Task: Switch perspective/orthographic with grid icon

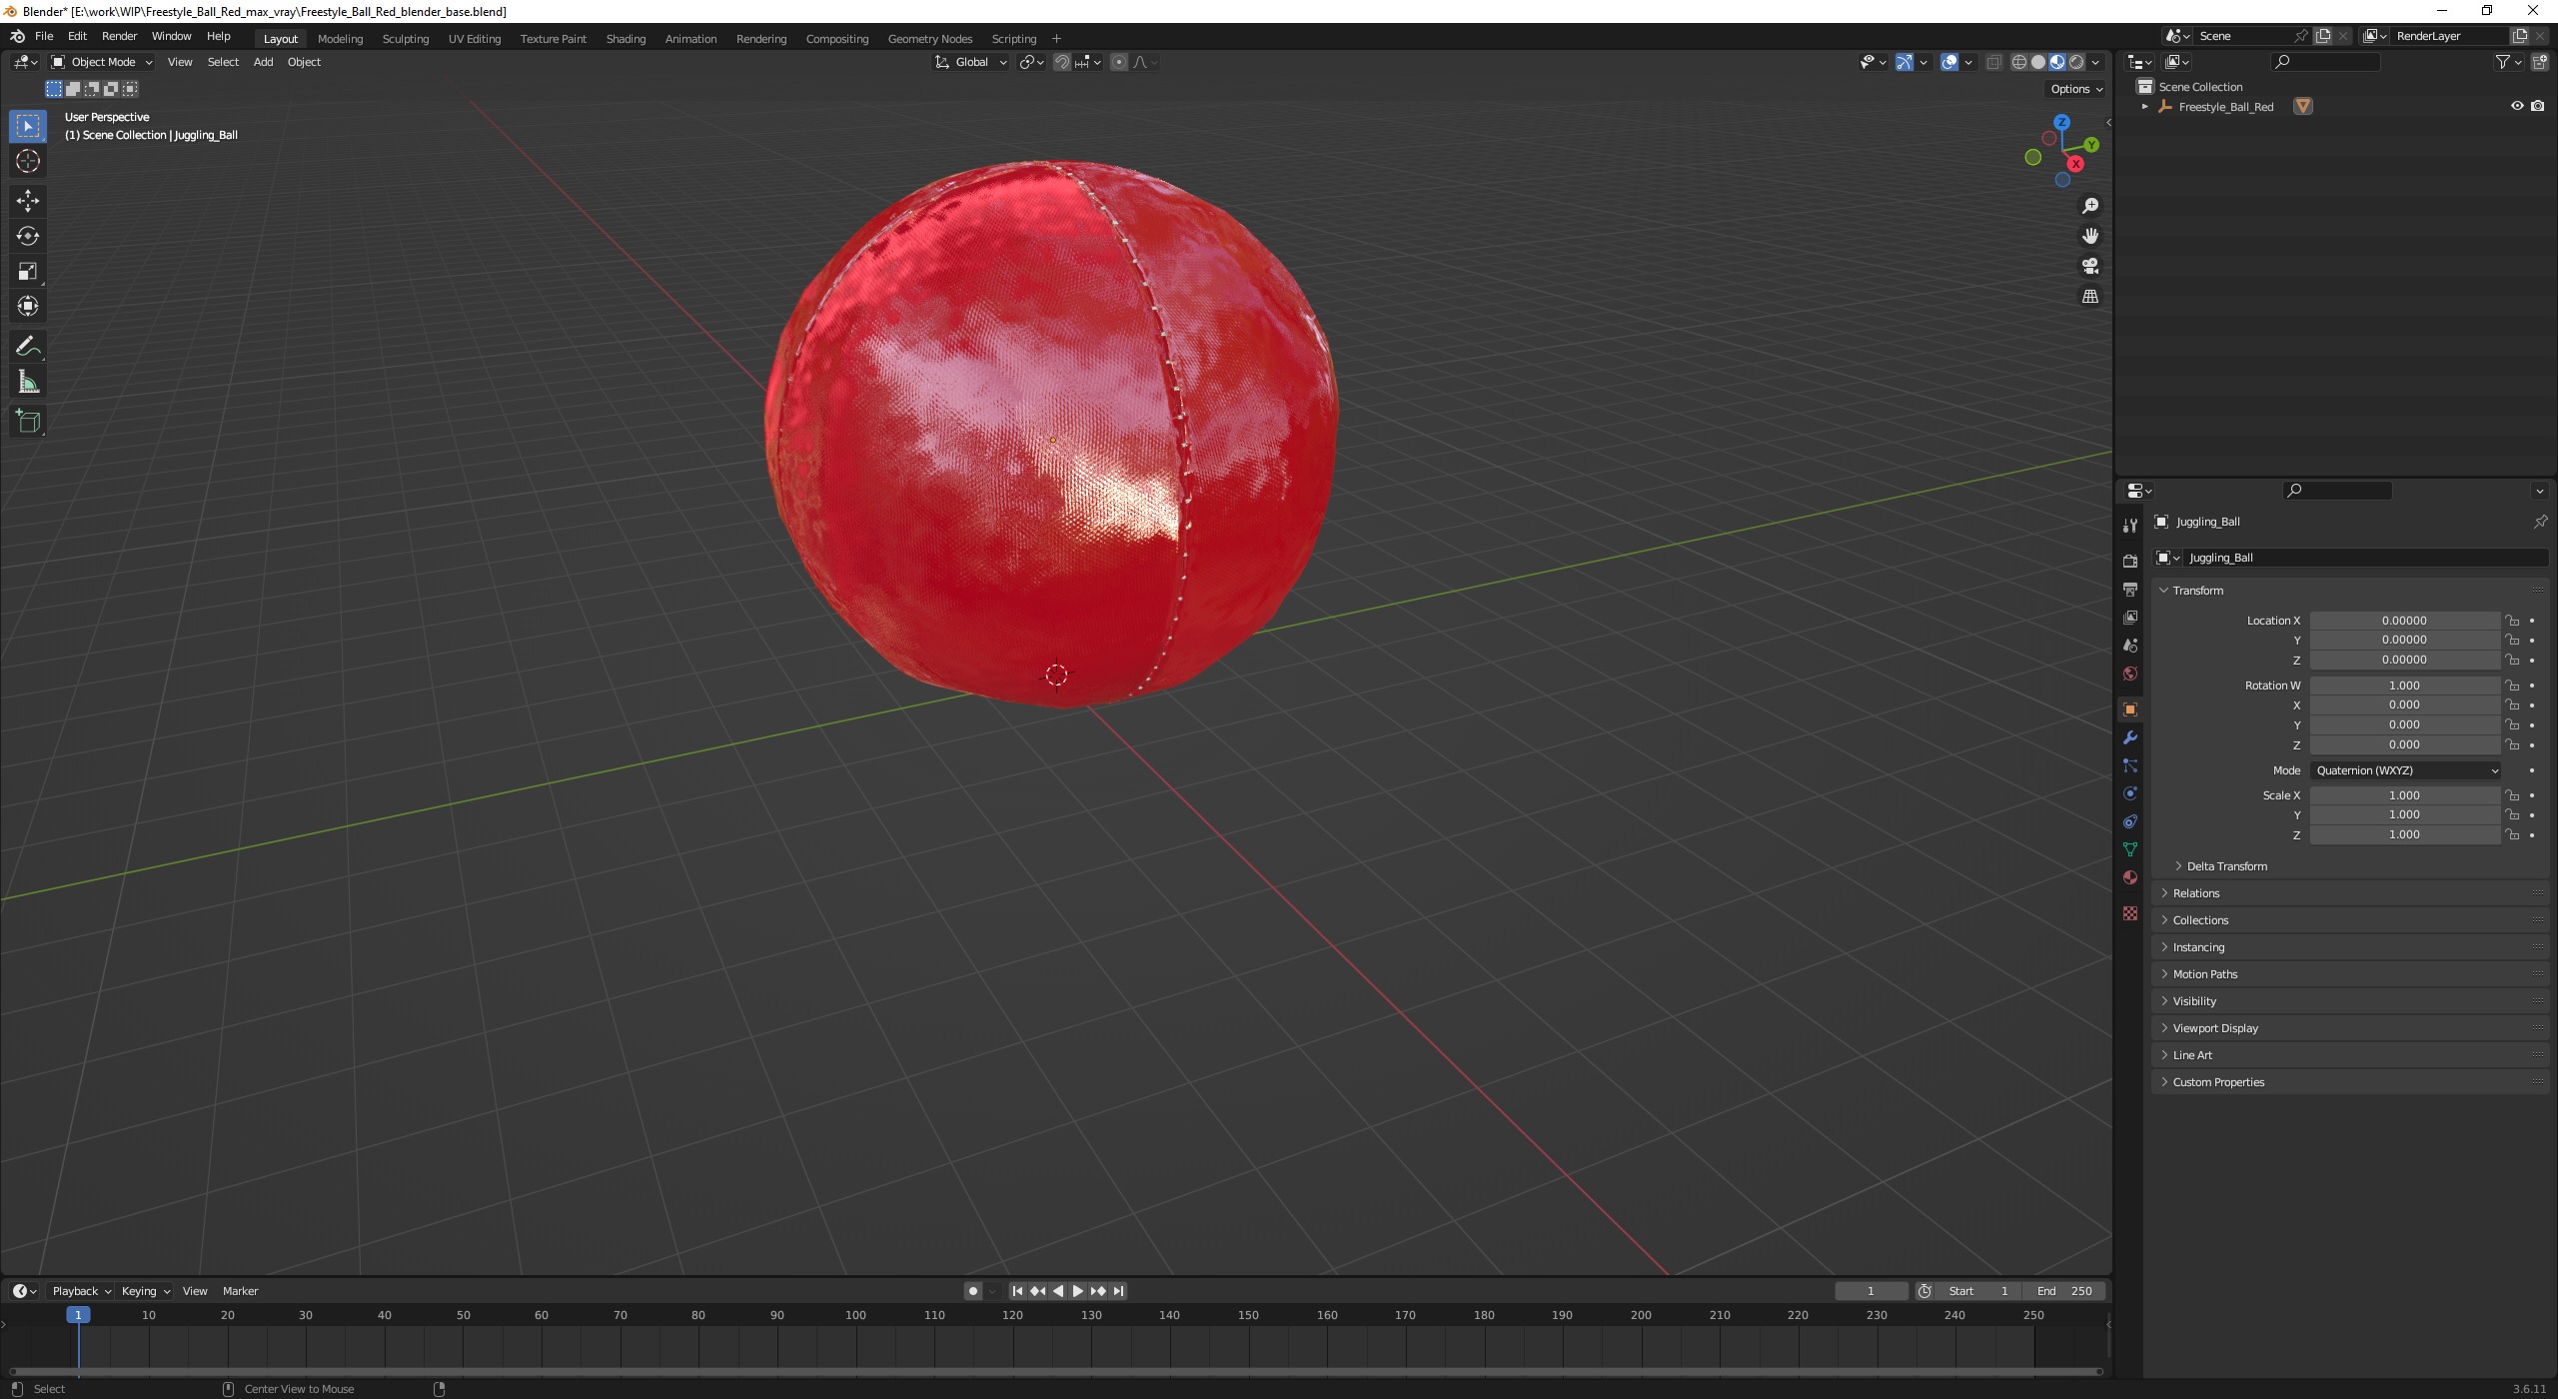Action: [x=2089, y=296]
